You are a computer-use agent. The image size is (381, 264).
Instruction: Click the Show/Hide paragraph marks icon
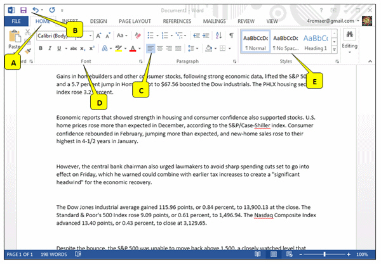pos(231,35)
